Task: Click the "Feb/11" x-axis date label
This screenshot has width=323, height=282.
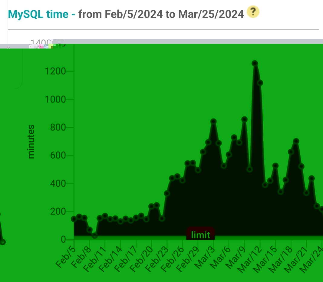Action: [x=94, y=259]
